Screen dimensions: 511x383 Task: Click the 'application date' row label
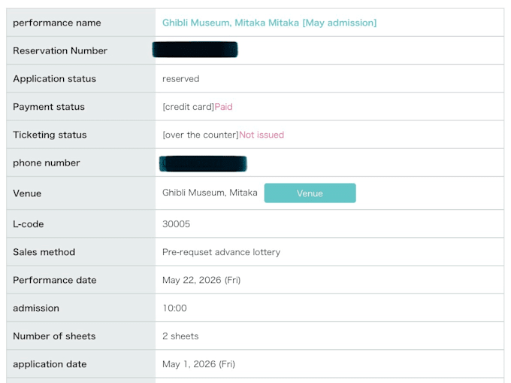click(x=50, y=364)
